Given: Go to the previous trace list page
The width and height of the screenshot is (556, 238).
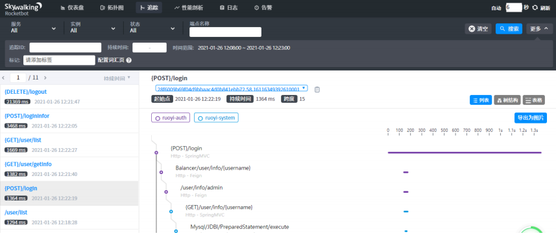Looking at the screenshot, I should click(x=3, y=78).
